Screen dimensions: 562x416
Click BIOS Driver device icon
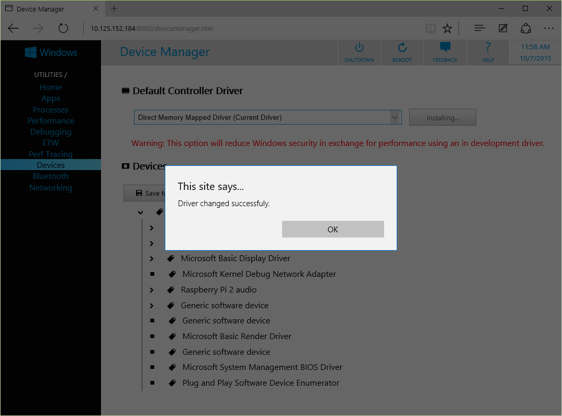coord(172,367)
